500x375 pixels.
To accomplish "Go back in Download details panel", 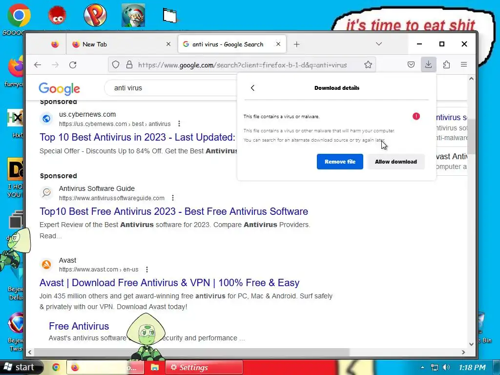I will point(252,88).
